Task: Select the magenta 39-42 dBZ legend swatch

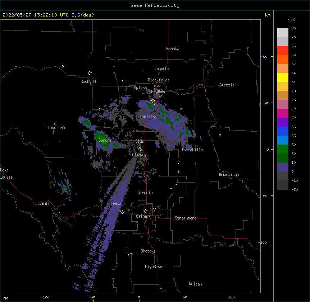Action: [283, 113]
